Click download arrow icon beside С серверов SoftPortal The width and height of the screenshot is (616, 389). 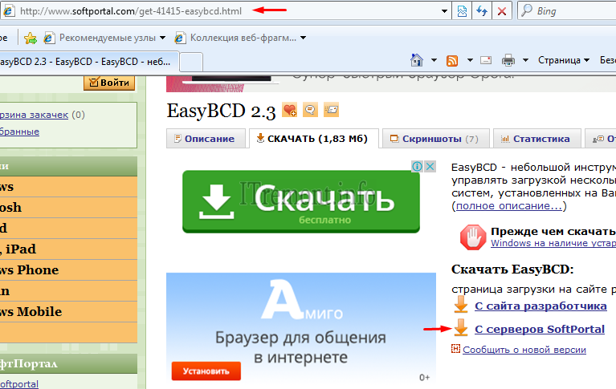(x=461, y=328)
